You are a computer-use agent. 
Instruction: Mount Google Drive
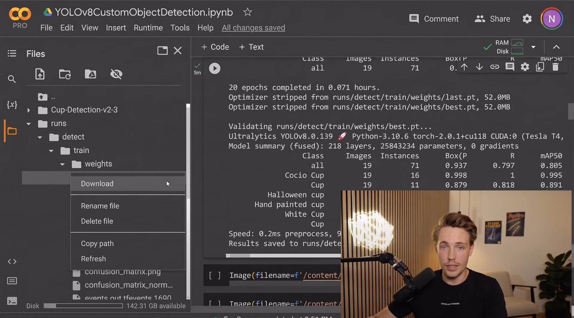(91, 74)
